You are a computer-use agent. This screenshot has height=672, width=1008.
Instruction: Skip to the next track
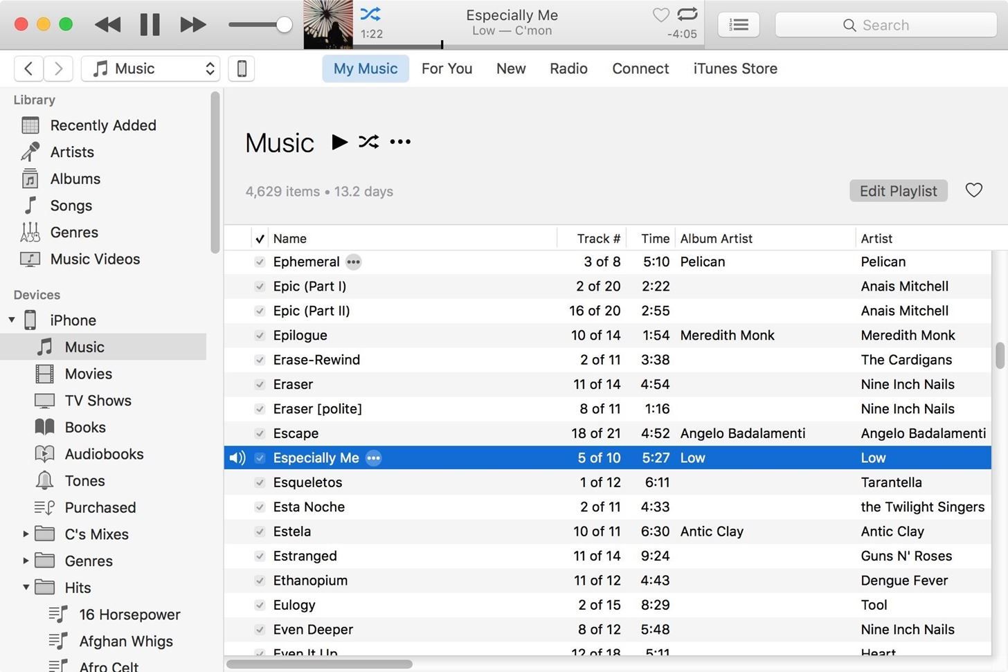[x=192, y=25]
